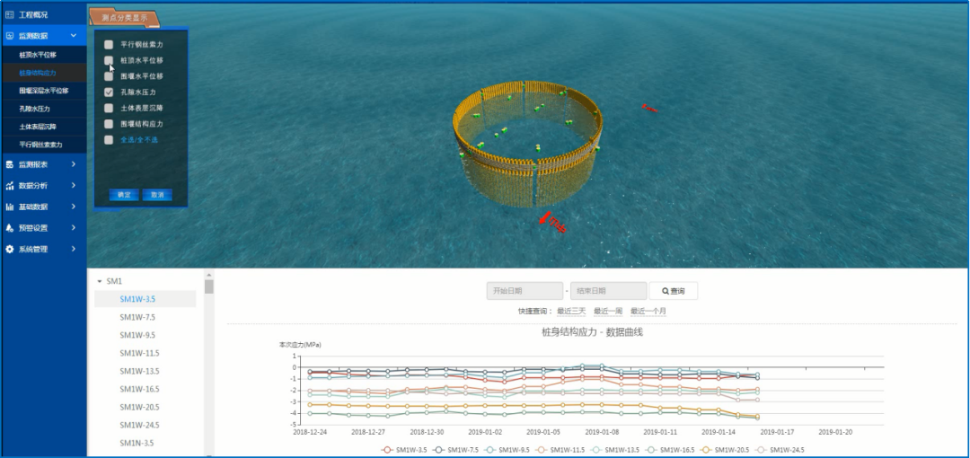This screenshot has width=970, height=458.
Task: Click the tree list scrollbar thumb
Action: click(209, 286)
